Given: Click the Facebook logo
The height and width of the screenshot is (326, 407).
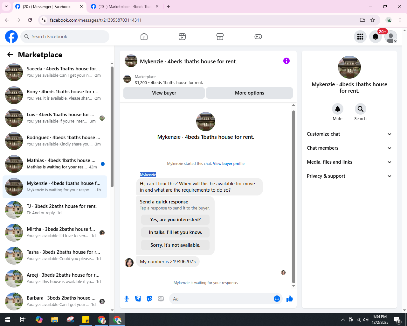Looking at the screenshot, I should tap(11, 37).
